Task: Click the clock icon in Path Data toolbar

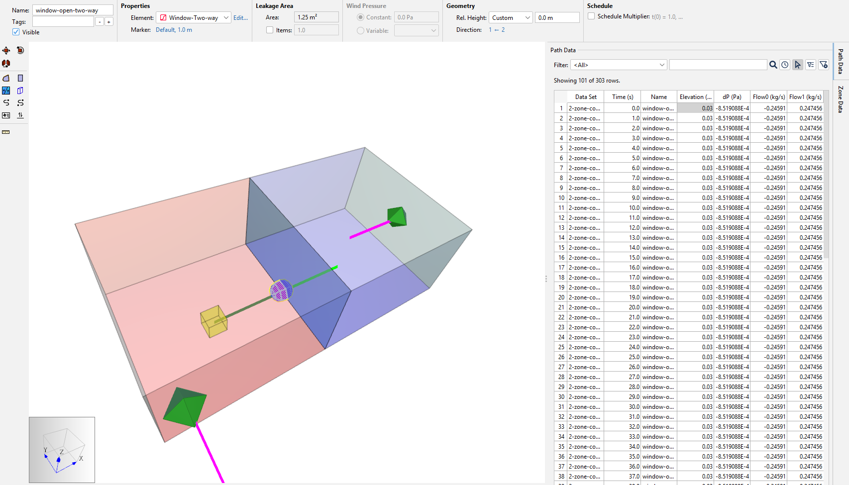Action: point(785,65)
